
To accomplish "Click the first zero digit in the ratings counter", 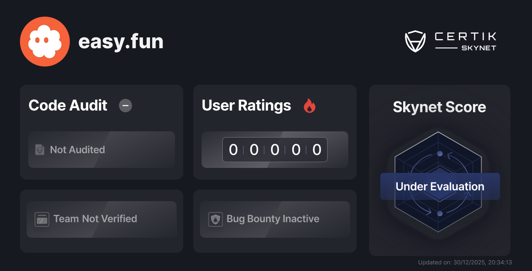I will click(233, 150).
